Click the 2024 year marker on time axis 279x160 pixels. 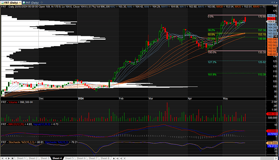point(80,99)
